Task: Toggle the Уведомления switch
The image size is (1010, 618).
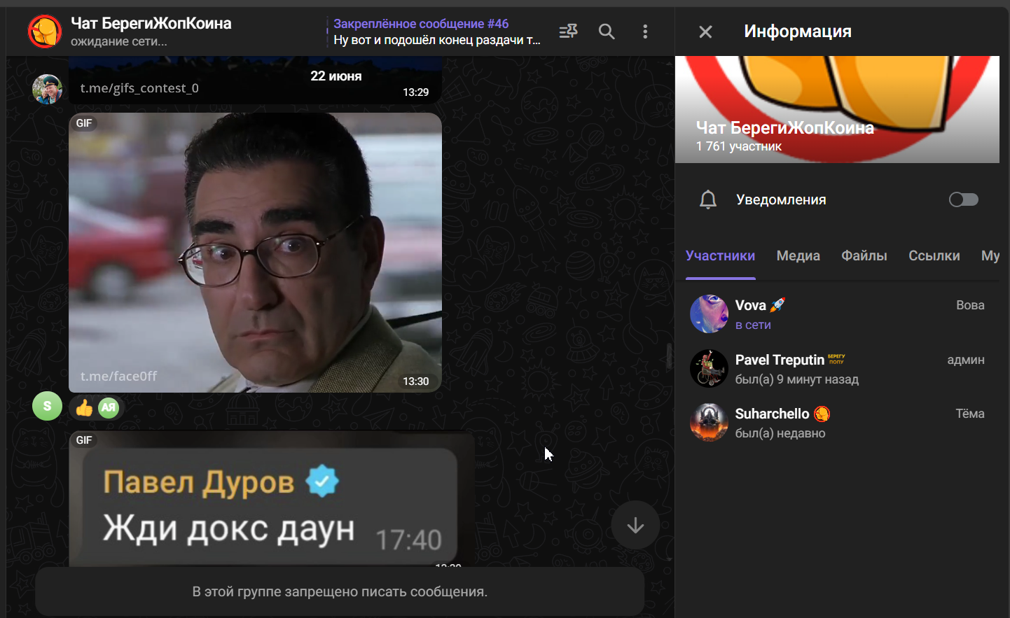Action: pos(963,199)
